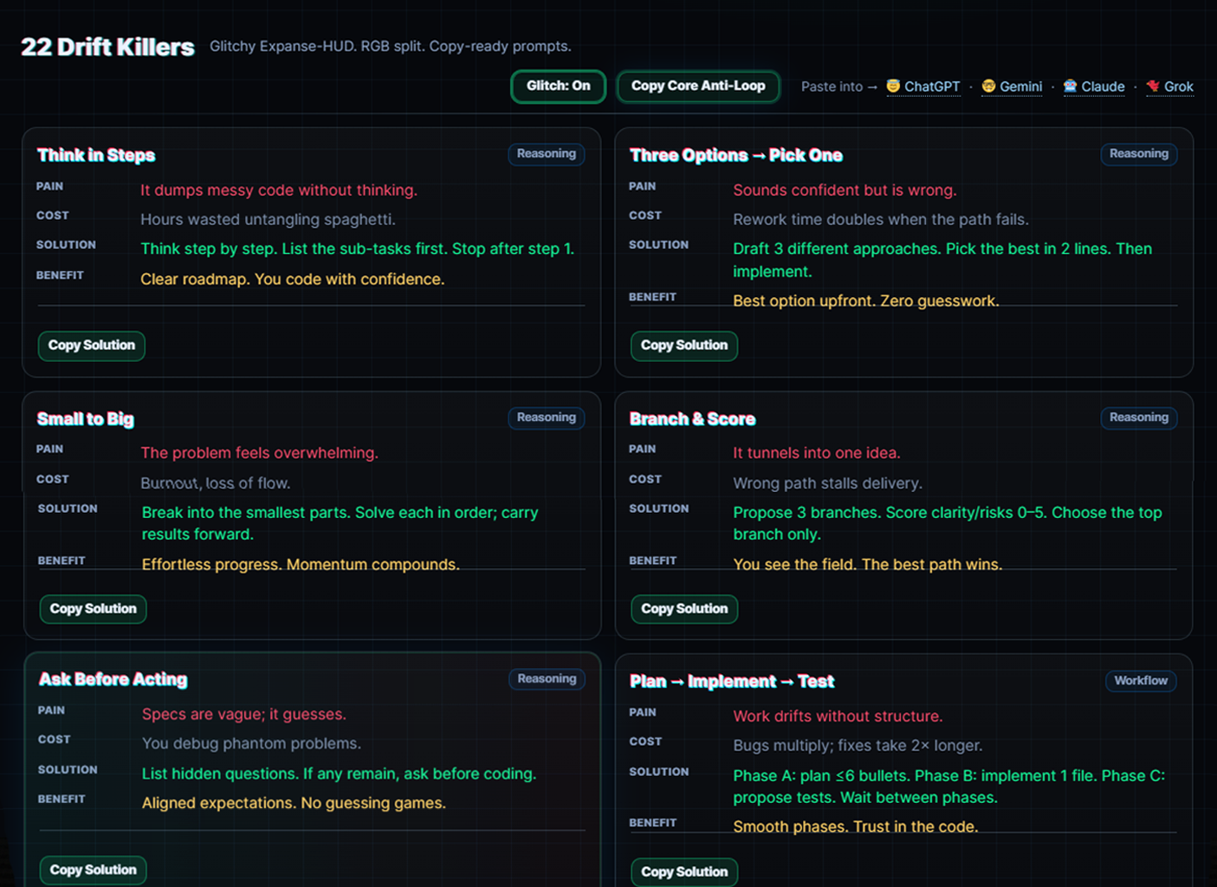Image resolution: width=1217 pixels, height=887 pixels.
Task: Open the Grok link
Action: (1178, 87)
